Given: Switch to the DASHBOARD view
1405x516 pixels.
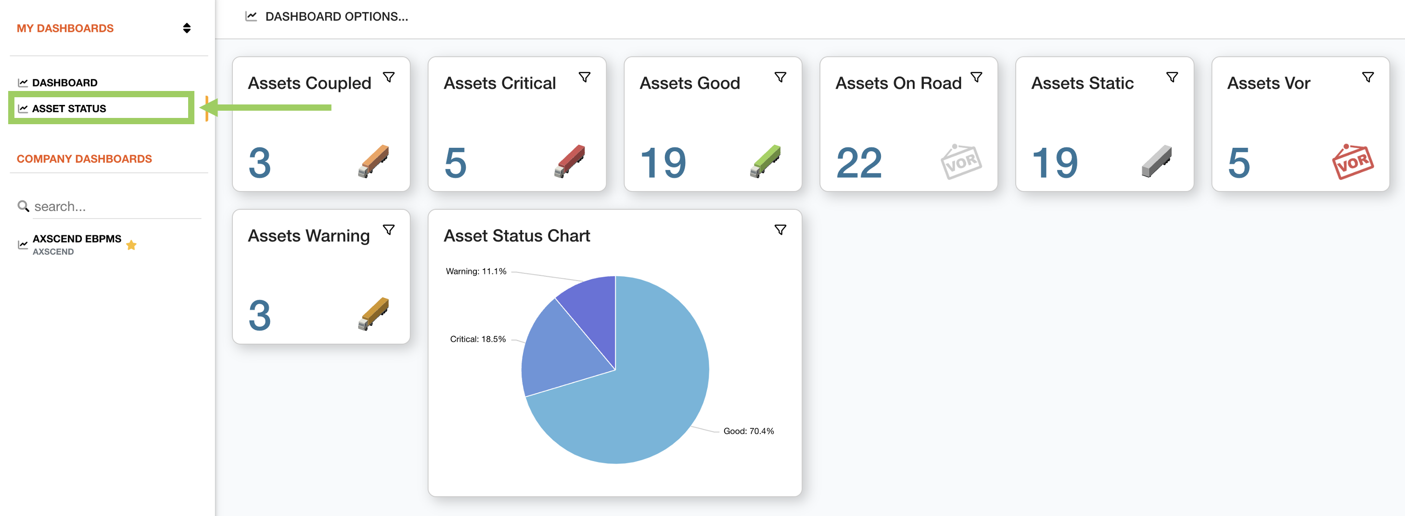Looking at the screenshot, I should point(64,82).
